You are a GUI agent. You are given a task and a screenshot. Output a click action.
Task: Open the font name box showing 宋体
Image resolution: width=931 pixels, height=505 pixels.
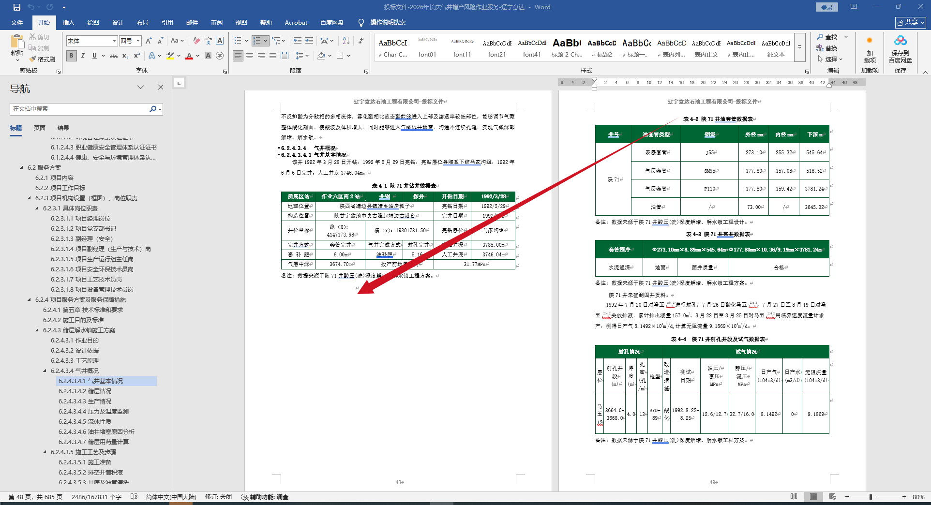click(x=92, y=41)
